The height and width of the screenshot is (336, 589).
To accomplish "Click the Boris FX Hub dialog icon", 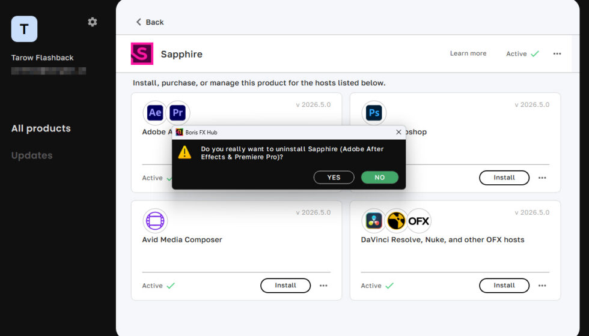I will pos(180,132).
